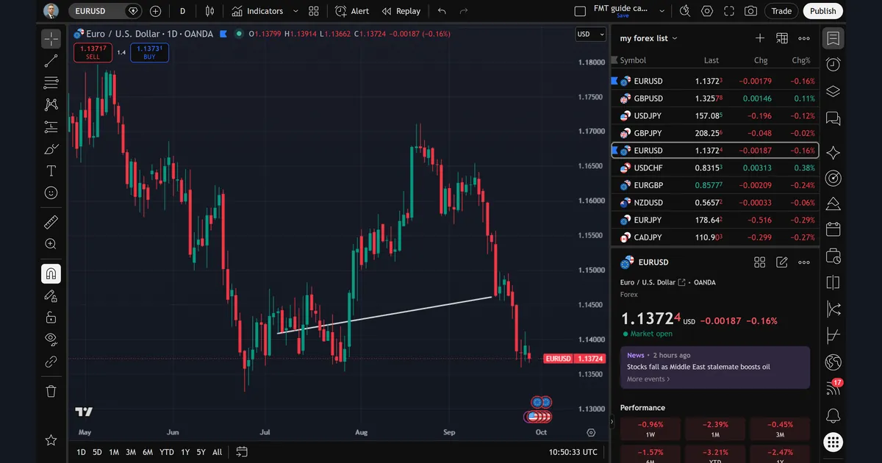This screenshot has width=882, height=463.
Task: Open the emoji icons tool
Action: coord(51,193)
